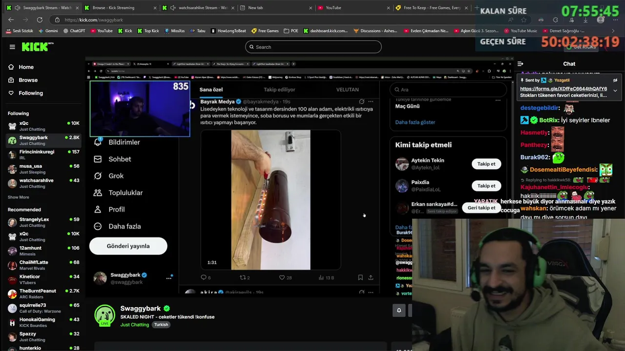Hide the pinned chat message
Viewport: 625px width, 351px height.
coord(615,80)
